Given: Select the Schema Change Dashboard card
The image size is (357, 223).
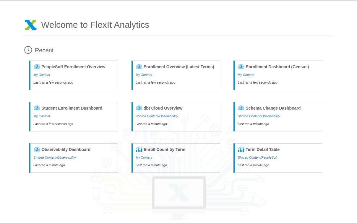Looking at the screenshot, I should [278, 117].
